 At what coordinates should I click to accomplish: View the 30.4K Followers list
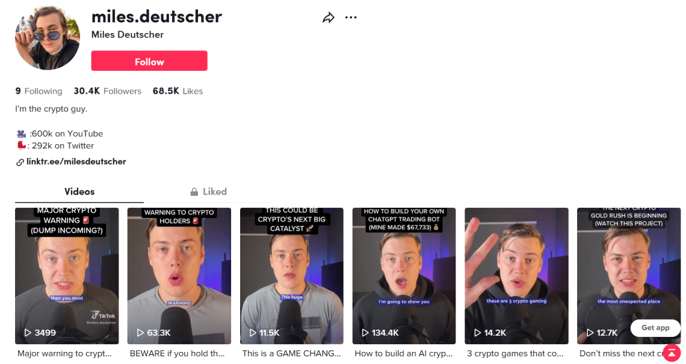(107, 91)
